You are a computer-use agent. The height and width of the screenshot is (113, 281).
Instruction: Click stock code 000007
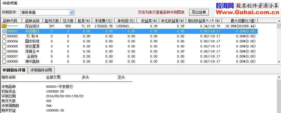[x=12, y=56]
